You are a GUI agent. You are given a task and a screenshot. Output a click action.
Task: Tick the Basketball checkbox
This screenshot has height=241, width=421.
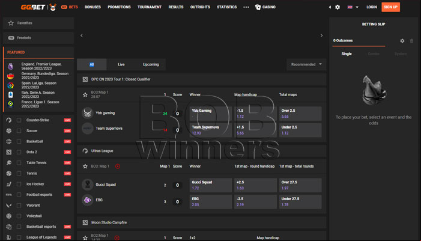click(x=19, y=141)
